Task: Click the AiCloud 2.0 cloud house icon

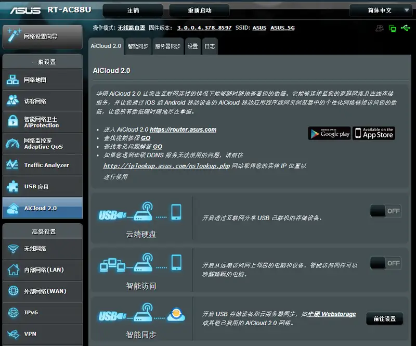Action: pos(12,208)
